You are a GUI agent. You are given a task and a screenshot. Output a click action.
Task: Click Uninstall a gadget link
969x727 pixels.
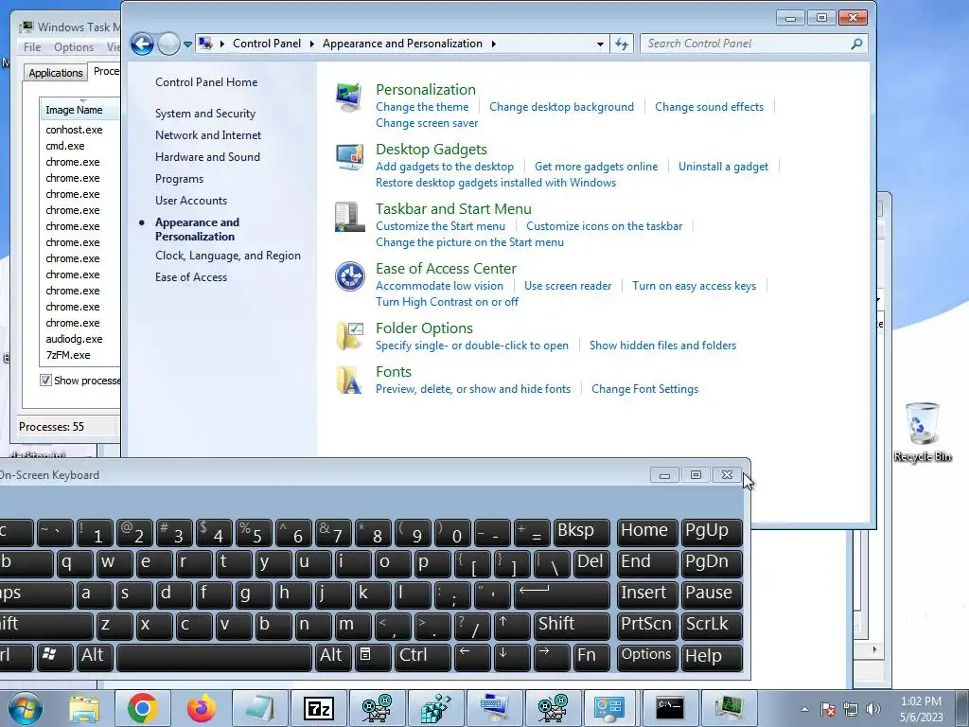(724, 167)
